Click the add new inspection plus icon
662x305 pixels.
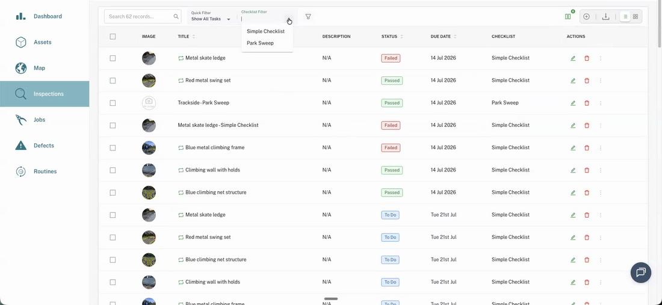point(586,16)
